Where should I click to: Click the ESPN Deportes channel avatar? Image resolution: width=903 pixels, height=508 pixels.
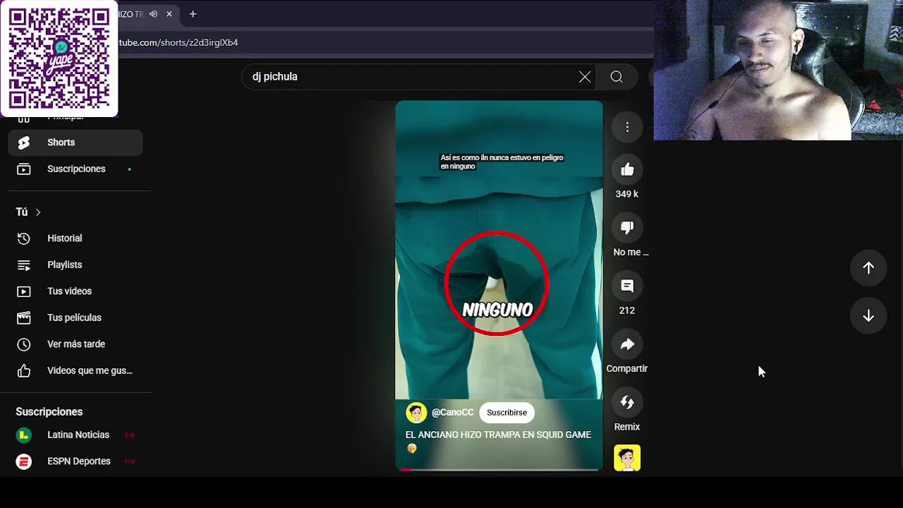pyautogui.click(x=24, y=461)
